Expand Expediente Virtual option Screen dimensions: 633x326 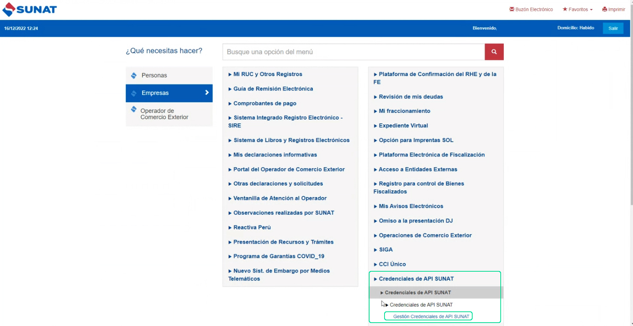click(403, 126)
